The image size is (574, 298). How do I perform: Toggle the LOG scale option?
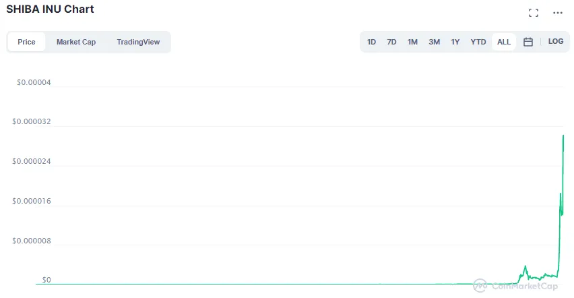click(555, 41)
